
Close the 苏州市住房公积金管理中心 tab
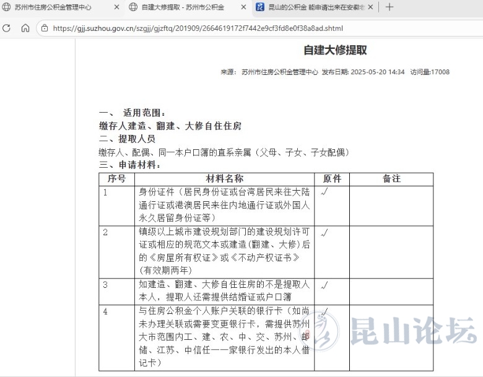[x=116, y=7]
